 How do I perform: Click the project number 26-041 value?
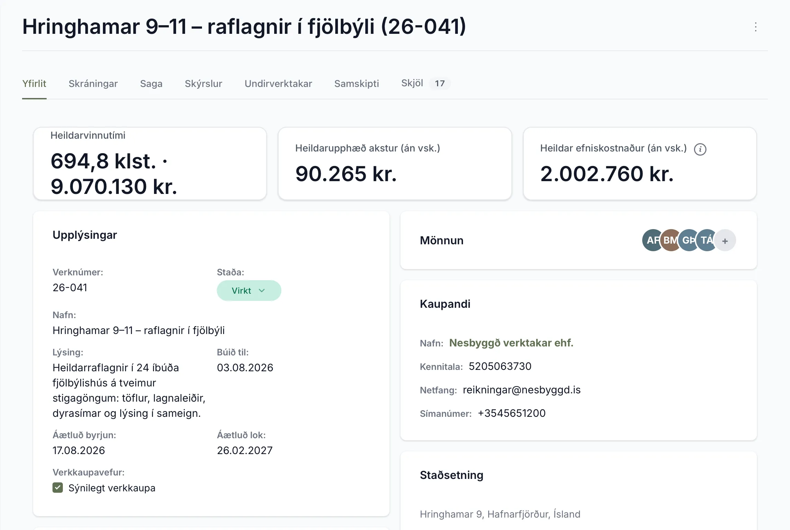pos(70,287)
